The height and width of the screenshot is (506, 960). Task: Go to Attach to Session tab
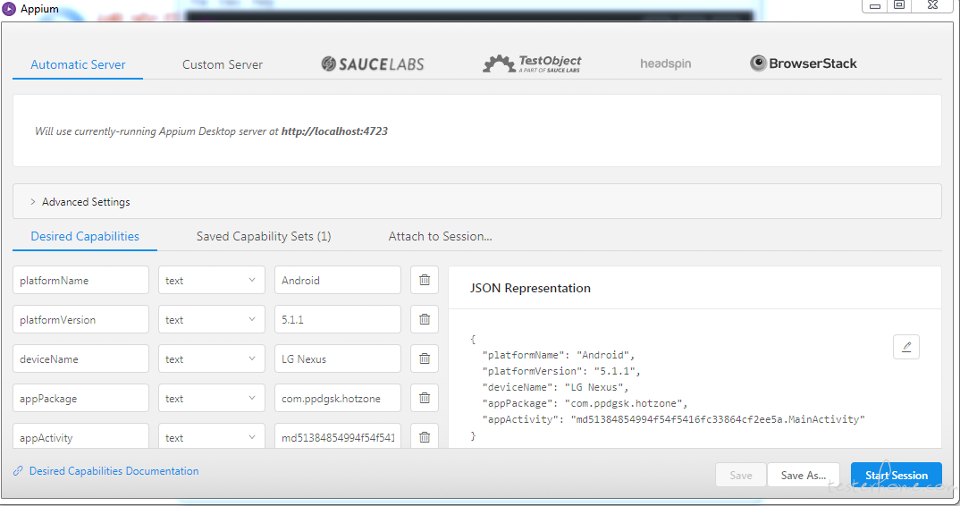click(440, 236)
